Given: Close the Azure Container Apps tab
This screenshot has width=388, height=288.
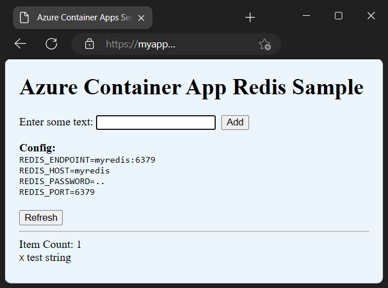Looking at the screenshot, I should click(141, 18).
